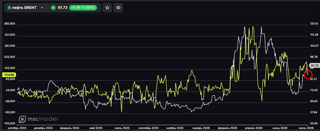Click the ноябрь 2025 date label

pyautogui.click(x=175, y=128)
